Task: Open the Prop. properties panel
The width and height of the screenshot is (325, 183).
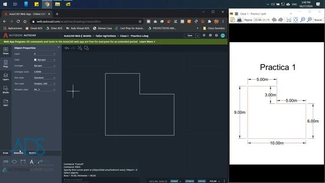Action: point(6,64)
